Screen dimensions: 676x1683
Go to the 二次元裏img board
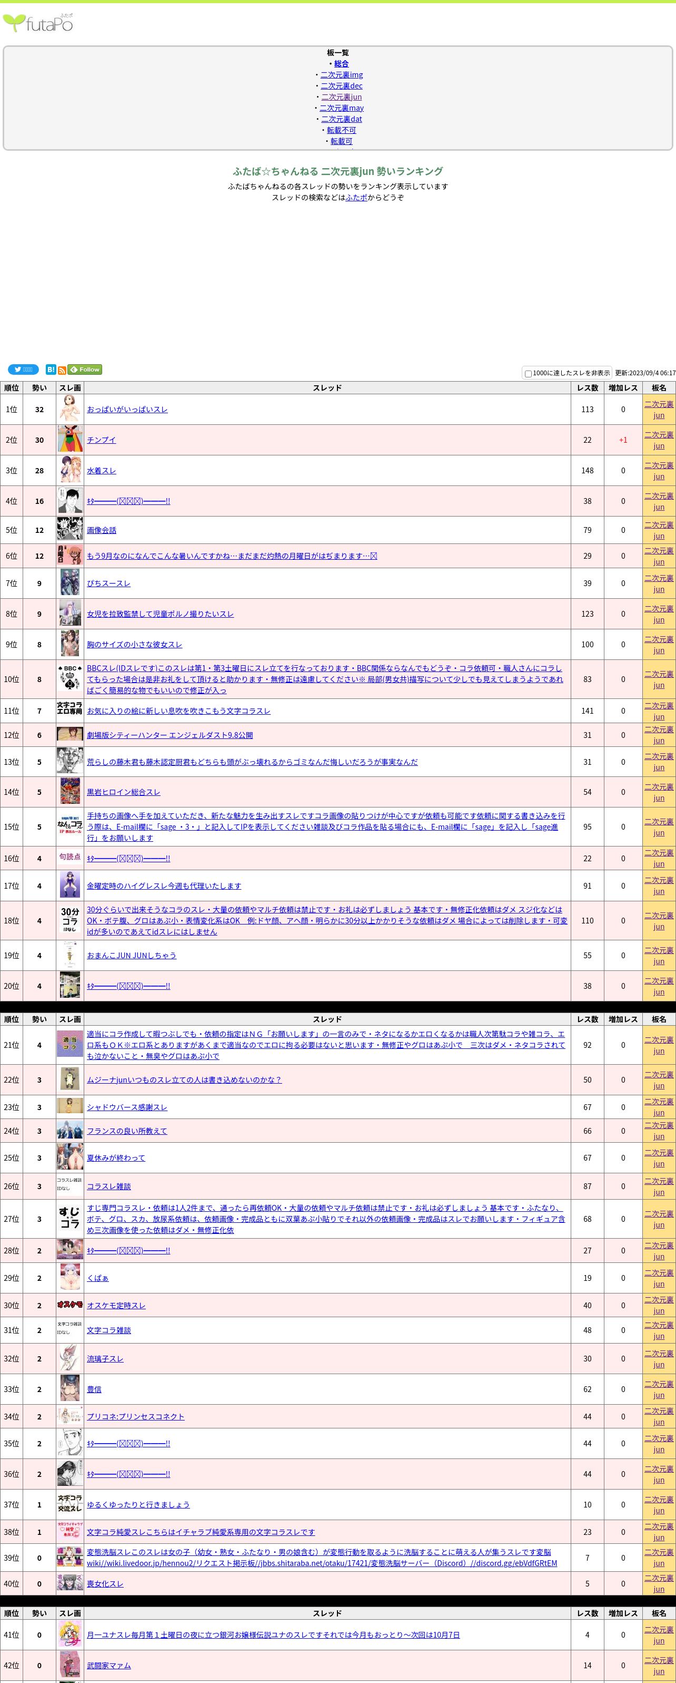(x=341, y=74)
